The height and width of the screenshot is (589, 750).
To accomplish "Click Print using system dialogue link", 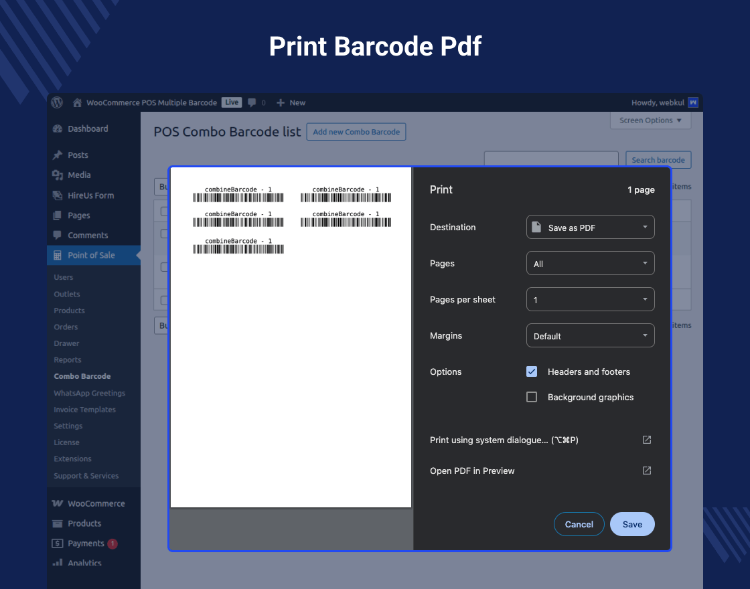I will (x=504, y=440).
